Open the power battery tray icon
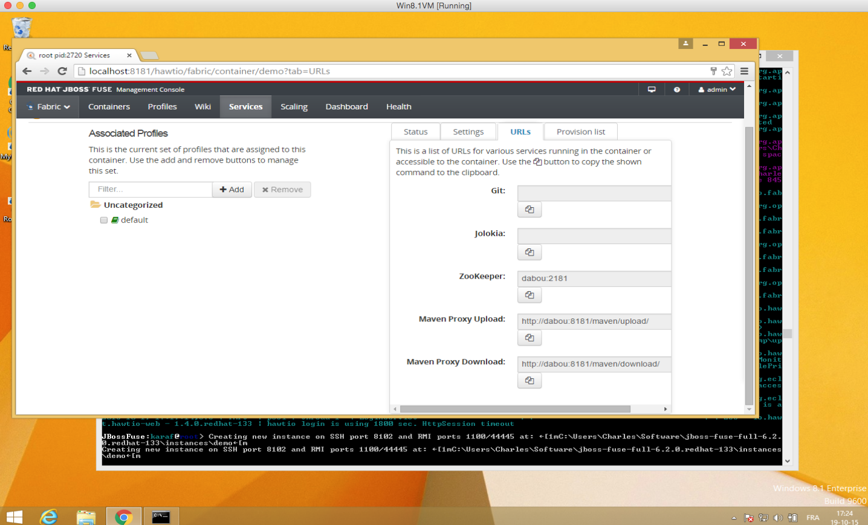The height and width of the screenshot is (525, 868). click(792, 518)
